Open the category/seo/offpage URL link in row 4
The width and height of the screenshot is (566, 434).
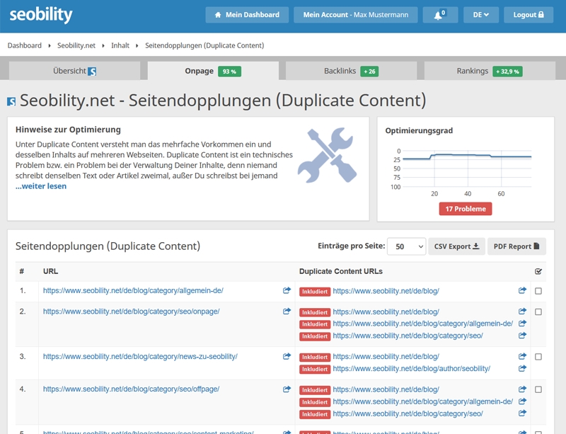(131, 389)
